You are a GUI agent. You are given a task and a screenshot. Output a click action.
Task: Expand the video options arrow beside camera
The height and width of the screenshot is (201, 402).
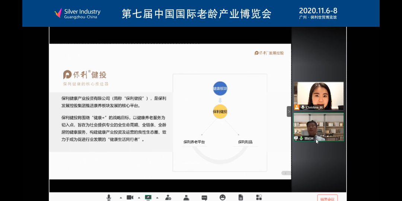(139, 198)
